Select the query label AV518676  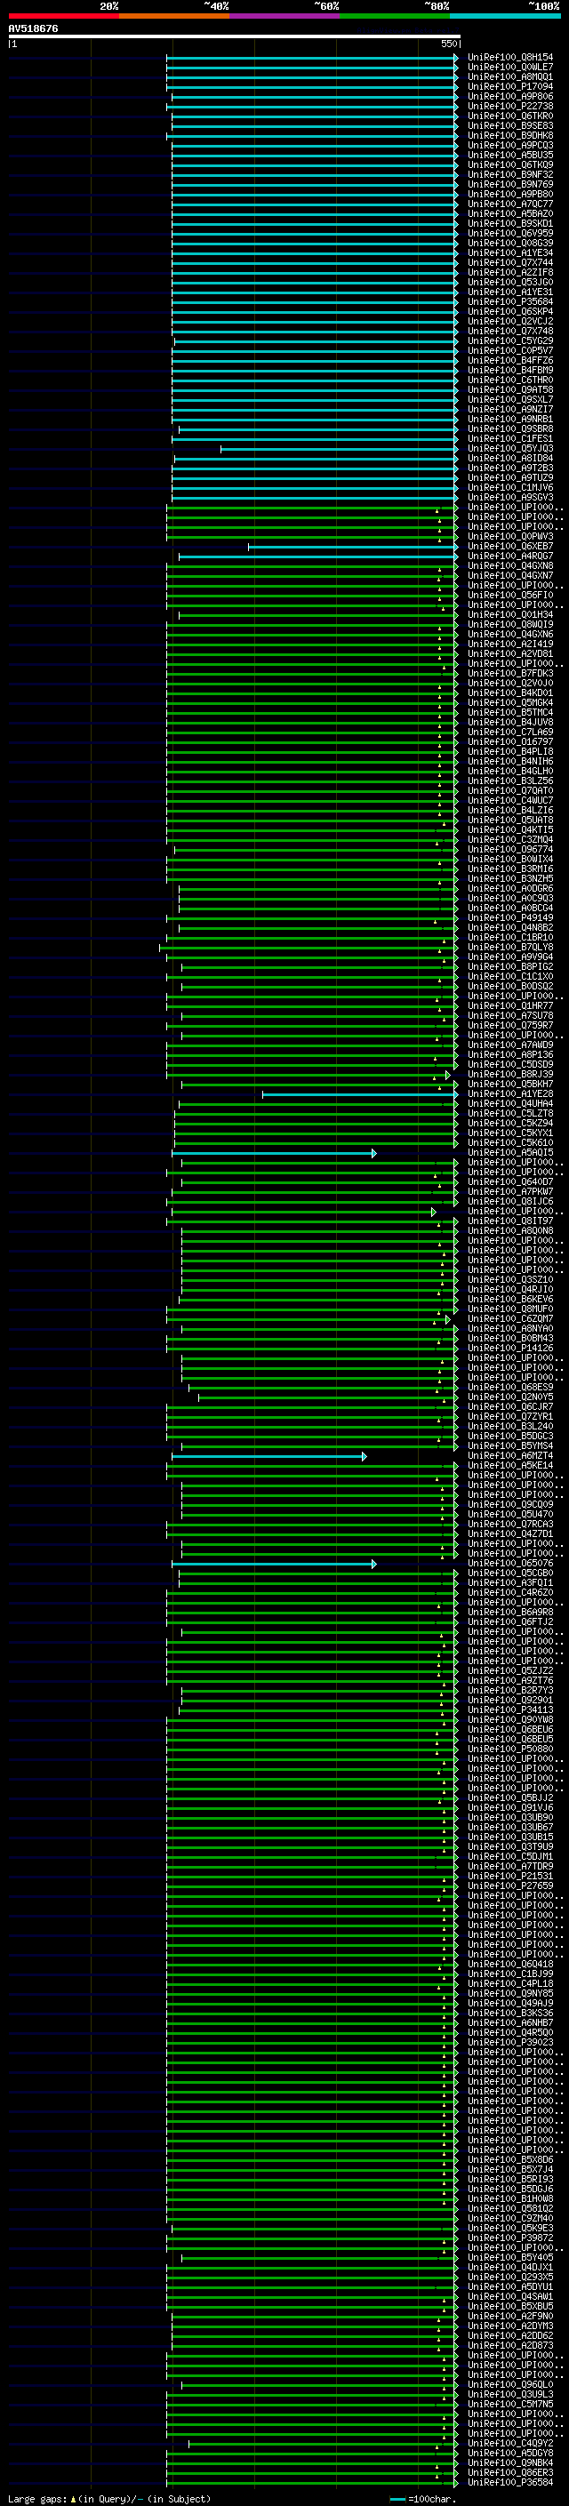[x=33, y=28]
